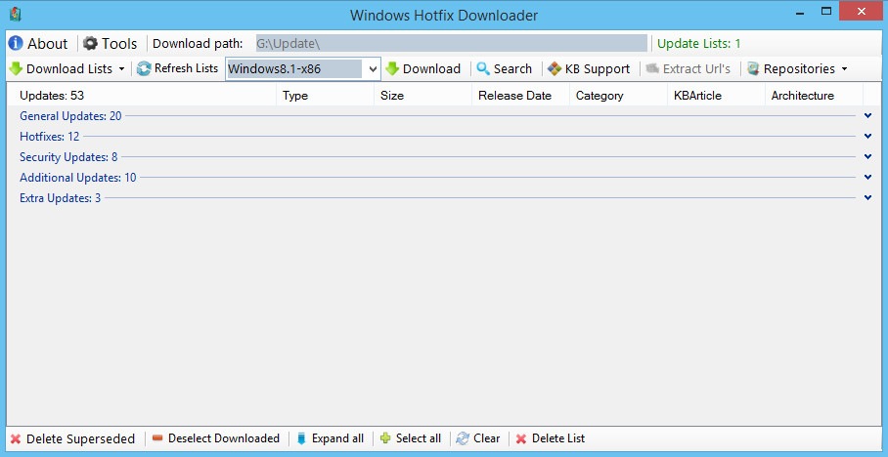888x457 pixels.
Task: Select the Security Updates: 8 group title
Action: 68,156
